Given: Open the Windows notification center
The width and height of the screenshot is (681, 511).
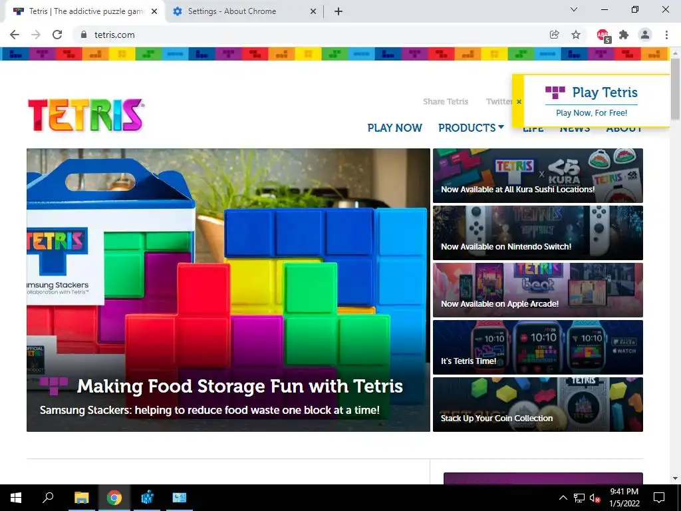Looking at the screenshot, I should click(x=659, y=498).
